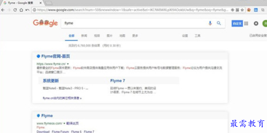Screen dimensions: 267x133
Task: Open the Flyme官网-首页 result title
Action: click(55, 56)
